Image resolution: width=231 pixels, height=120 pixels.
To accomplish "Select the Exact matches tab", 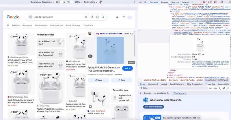I will pyautogui.click(x=57, y=25).
